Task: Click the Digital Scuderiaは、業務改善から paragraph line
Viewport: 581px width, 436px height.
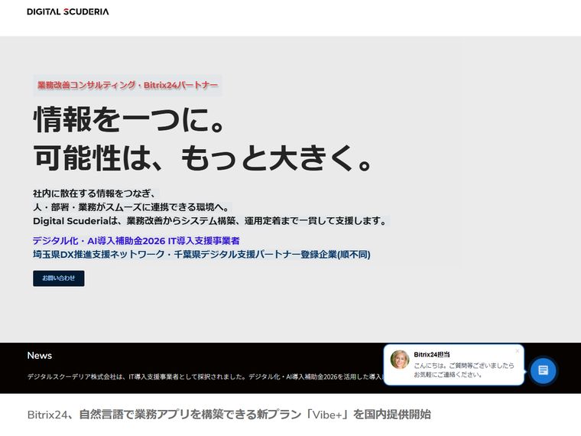Action: click(209, 221)
